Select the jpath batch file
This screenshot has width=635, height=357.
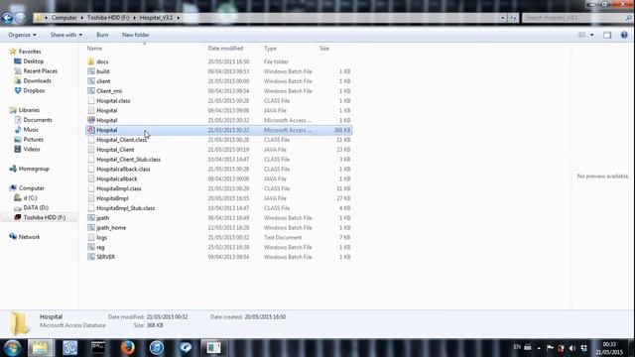pos(103,218)
